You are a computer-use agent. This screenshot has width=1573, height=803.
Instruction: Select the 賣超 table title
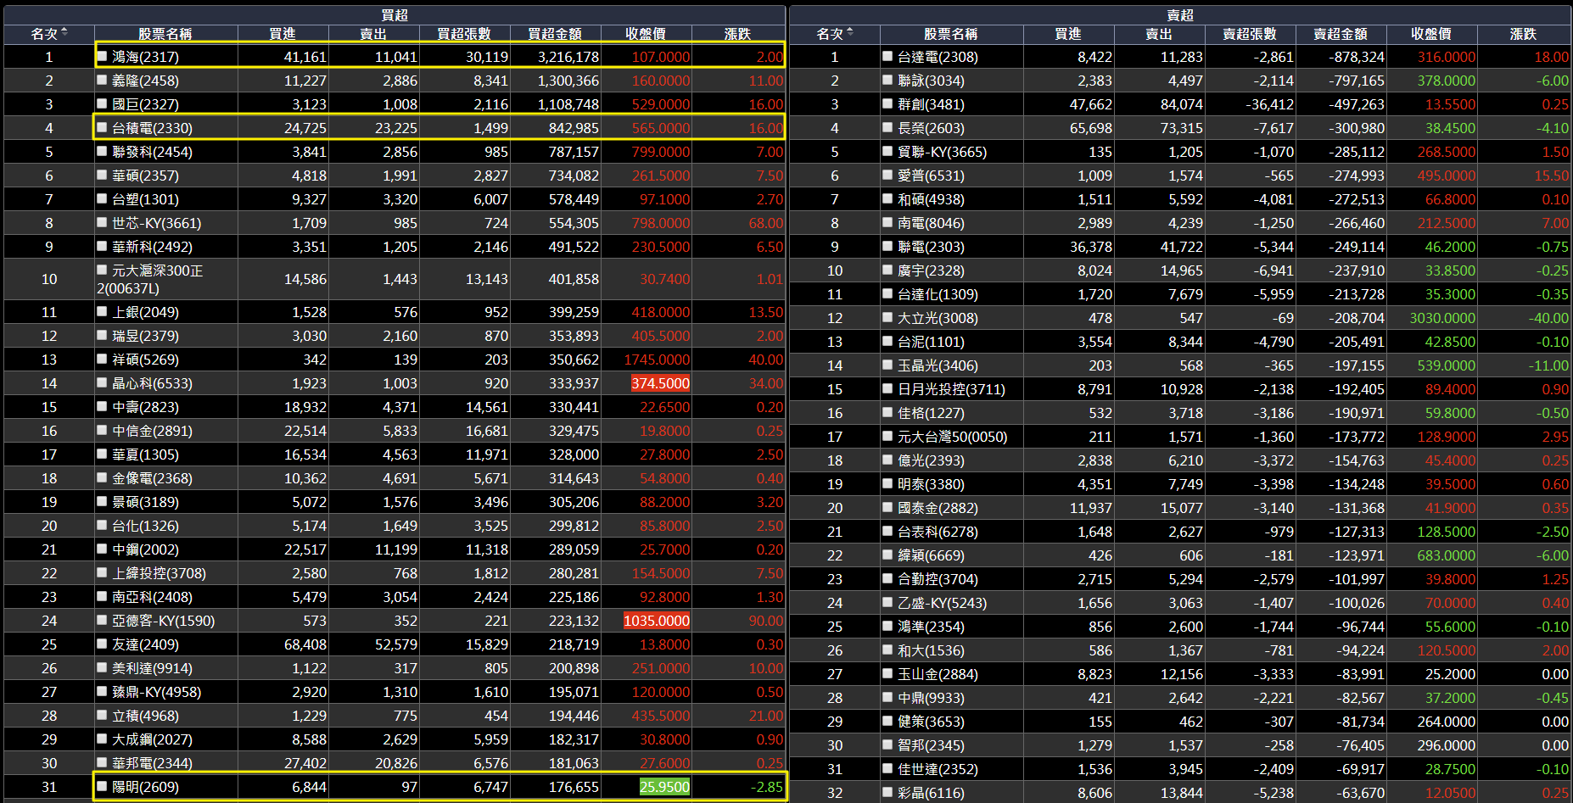[1180, 15]
